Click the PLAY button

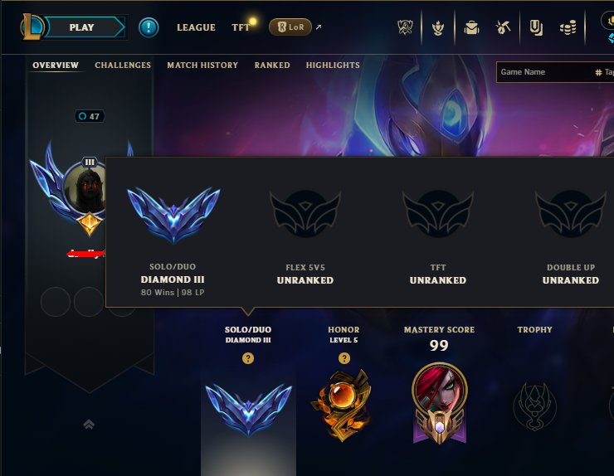[x=82, y=27]
